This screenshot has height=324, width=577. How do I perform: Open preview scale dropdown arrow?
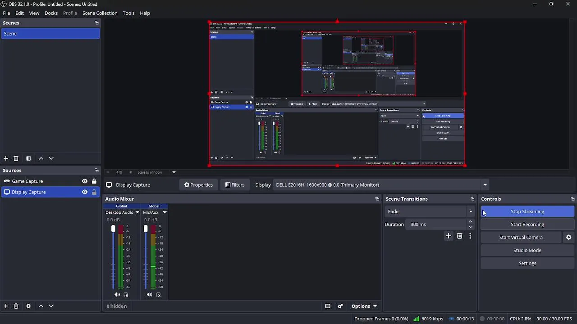pos(174,172)
